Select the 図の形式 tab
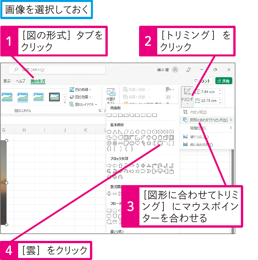 click(38, 81)
